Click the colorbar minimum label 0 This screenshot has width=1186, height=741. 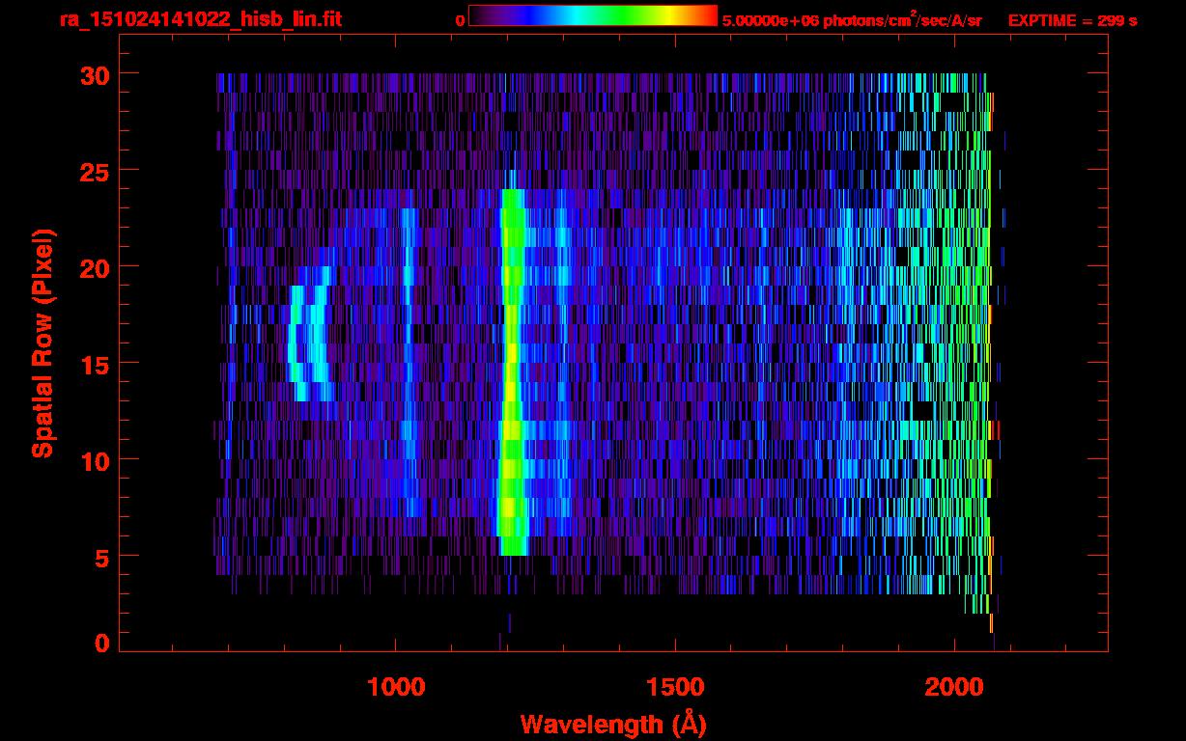(x=460, y=20)
